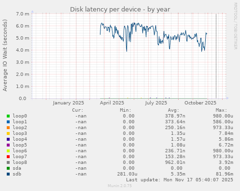Click the loop7 average value '153.28n'
240x191 pixels.
coord(175,157)
